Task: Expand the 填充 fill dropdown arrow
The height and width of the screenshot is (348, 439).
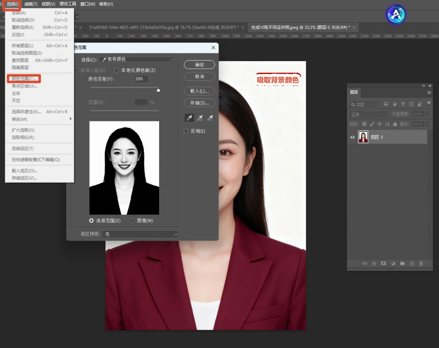Action: pos(427,124)
